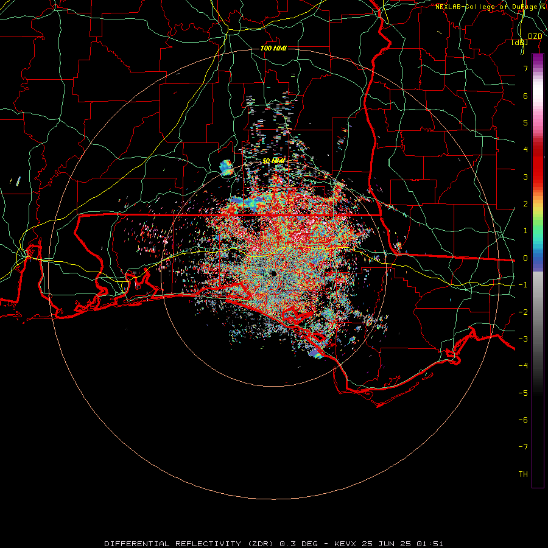Select the positive 7 dB scale label
548x548 pixels.
click(x=525, y=68)
